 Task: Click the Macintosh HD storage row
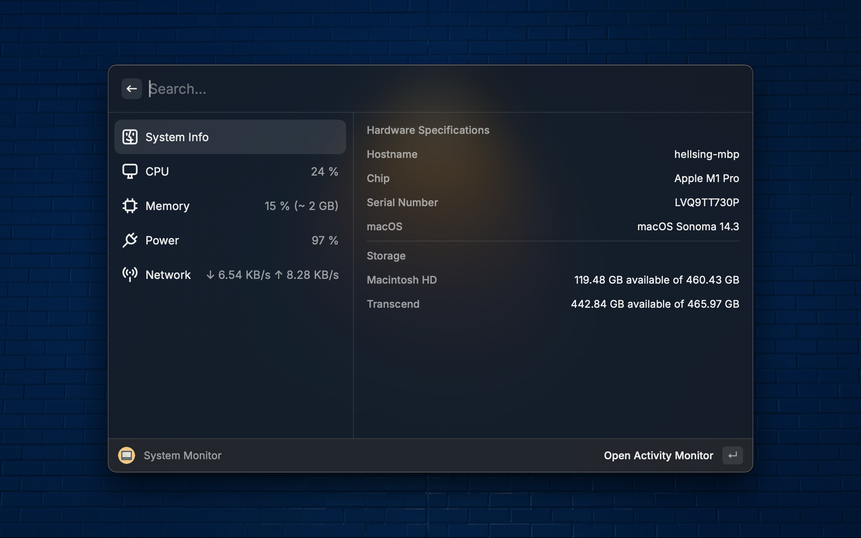pos(553,280)
